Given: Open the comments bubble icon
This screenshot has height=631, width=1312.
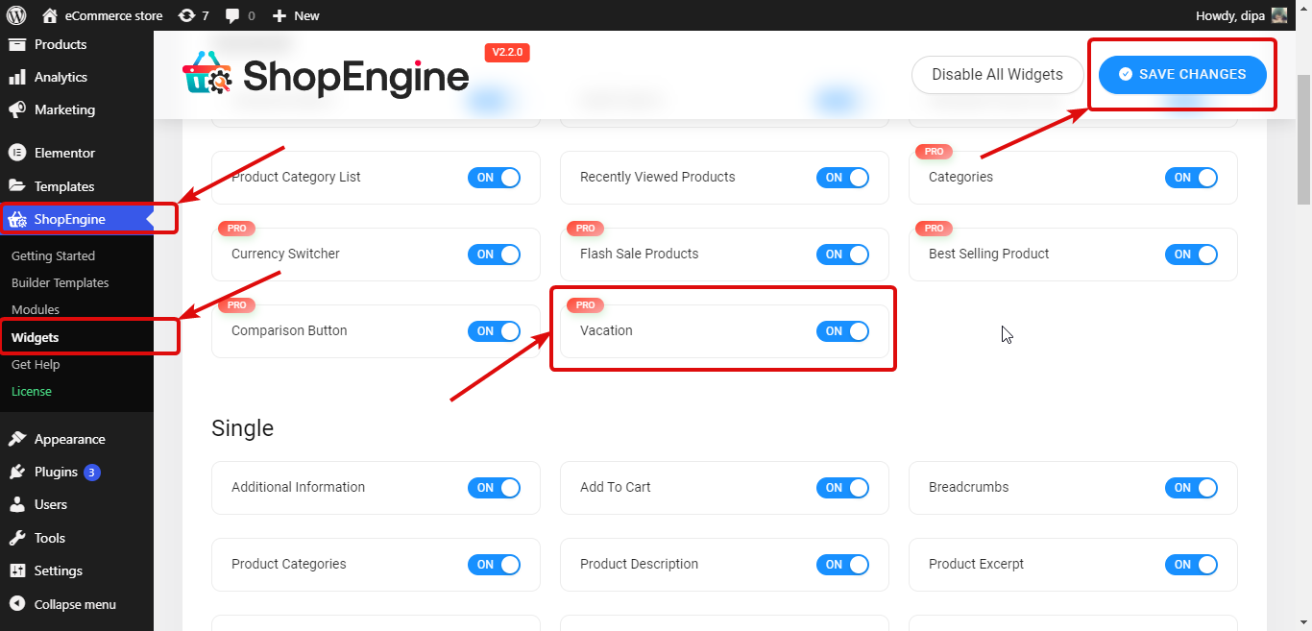Looking at the screenshot, I should [233, 14].
